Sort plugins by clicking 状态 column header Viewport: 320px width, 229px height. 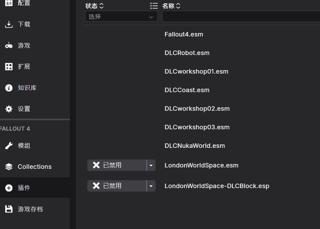tap(94, 6)
